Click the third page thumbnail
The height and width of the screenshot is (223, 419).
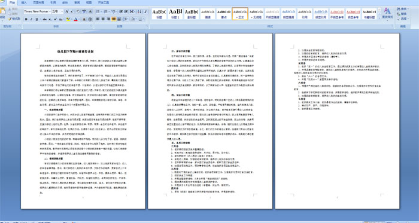pos(337,121)
